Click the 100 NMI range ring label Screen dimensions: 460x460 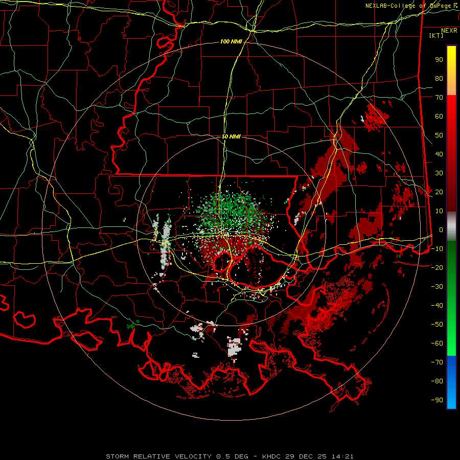point(231,42)
